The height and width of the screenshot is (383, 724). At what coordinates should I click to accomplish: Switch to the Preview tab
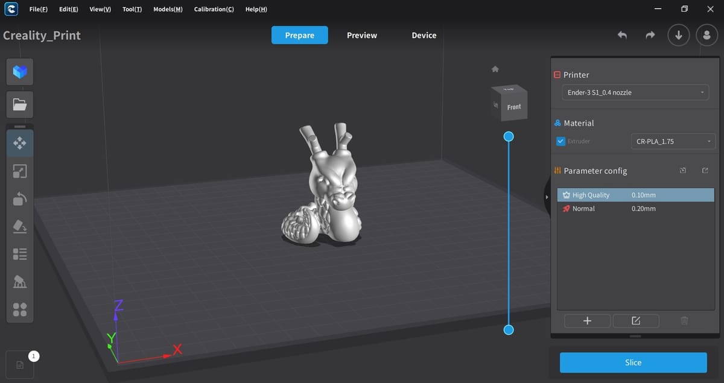[x=361, y=36]
